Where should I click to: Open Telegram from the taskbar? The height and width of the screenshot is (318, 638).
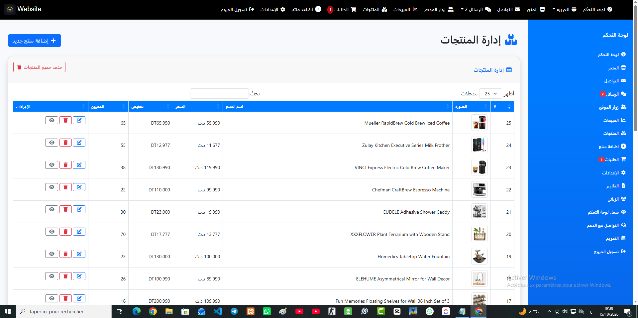(x=234, y=311)
